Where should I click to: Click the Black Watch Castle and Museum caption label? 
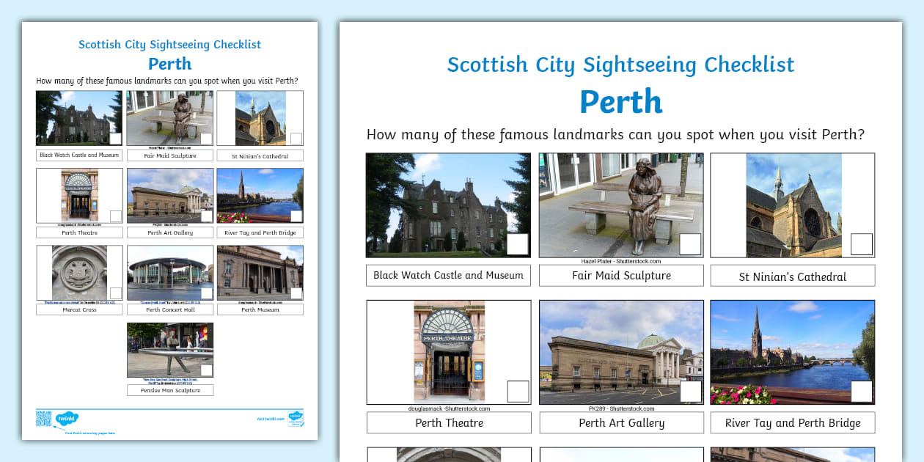448,275
